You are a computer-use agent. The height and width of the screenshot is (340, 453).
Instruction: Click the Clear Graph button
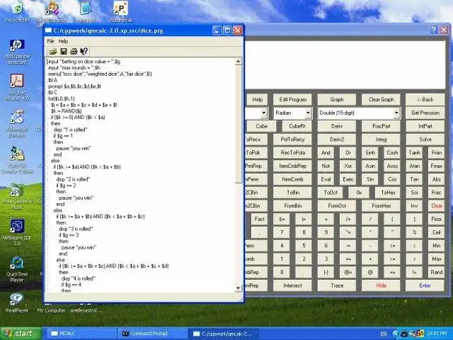point(381,99)
